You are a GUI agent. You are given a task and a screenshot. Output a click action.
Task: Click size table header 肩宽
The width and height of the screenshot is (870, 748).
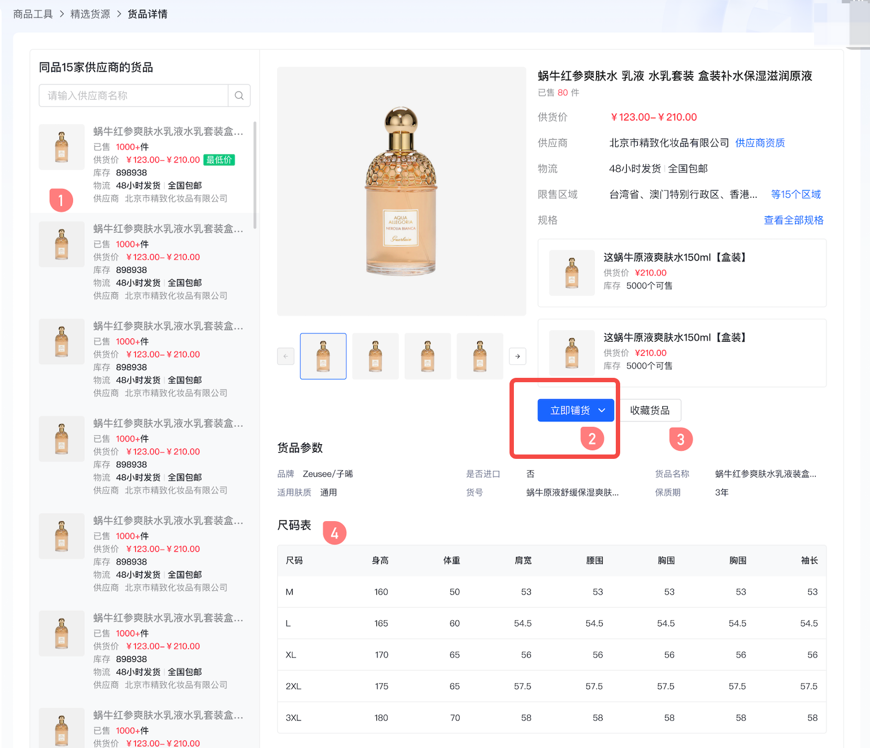pyautogui.click(x=523, y=560)
